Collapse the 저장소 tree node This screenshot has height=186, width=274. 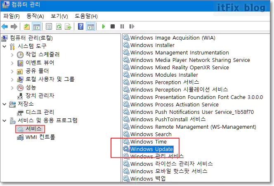[5, 104]
